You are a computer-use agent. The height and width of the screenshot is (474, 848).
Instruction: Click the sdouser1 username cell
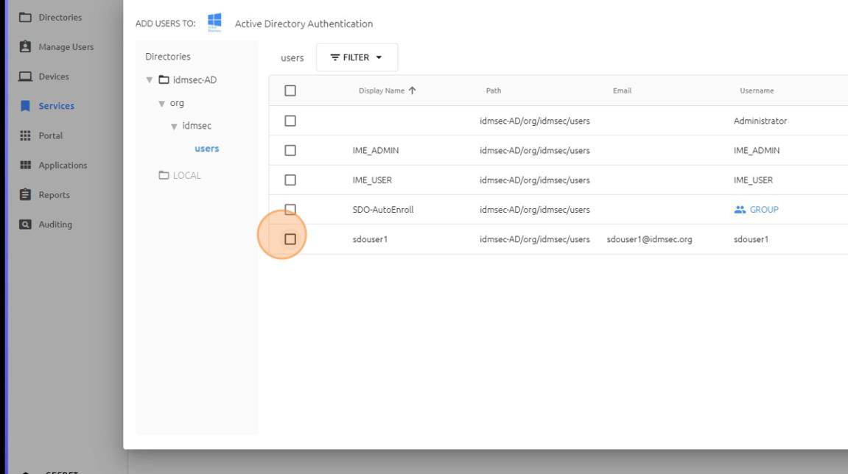(751, 239)
